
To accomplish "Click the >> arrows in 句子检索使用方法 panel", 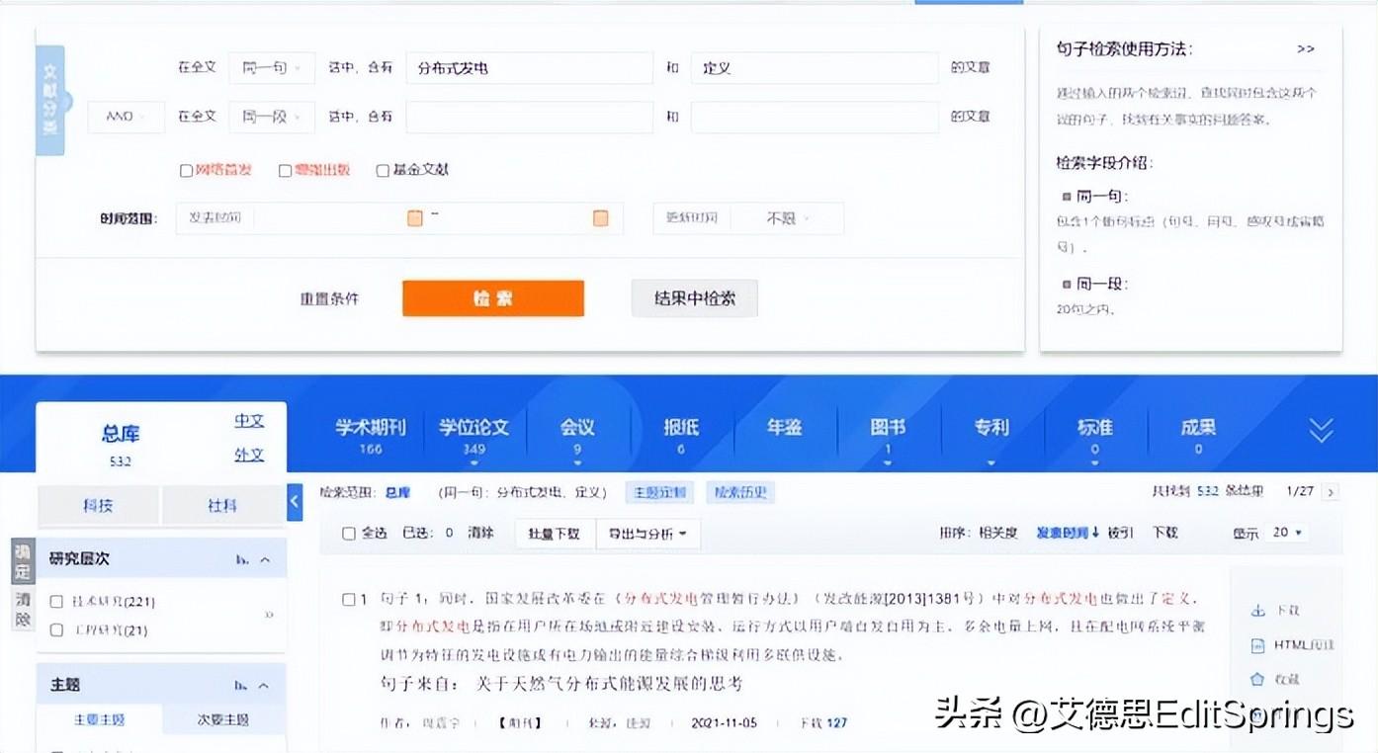I will [1306, 48].
